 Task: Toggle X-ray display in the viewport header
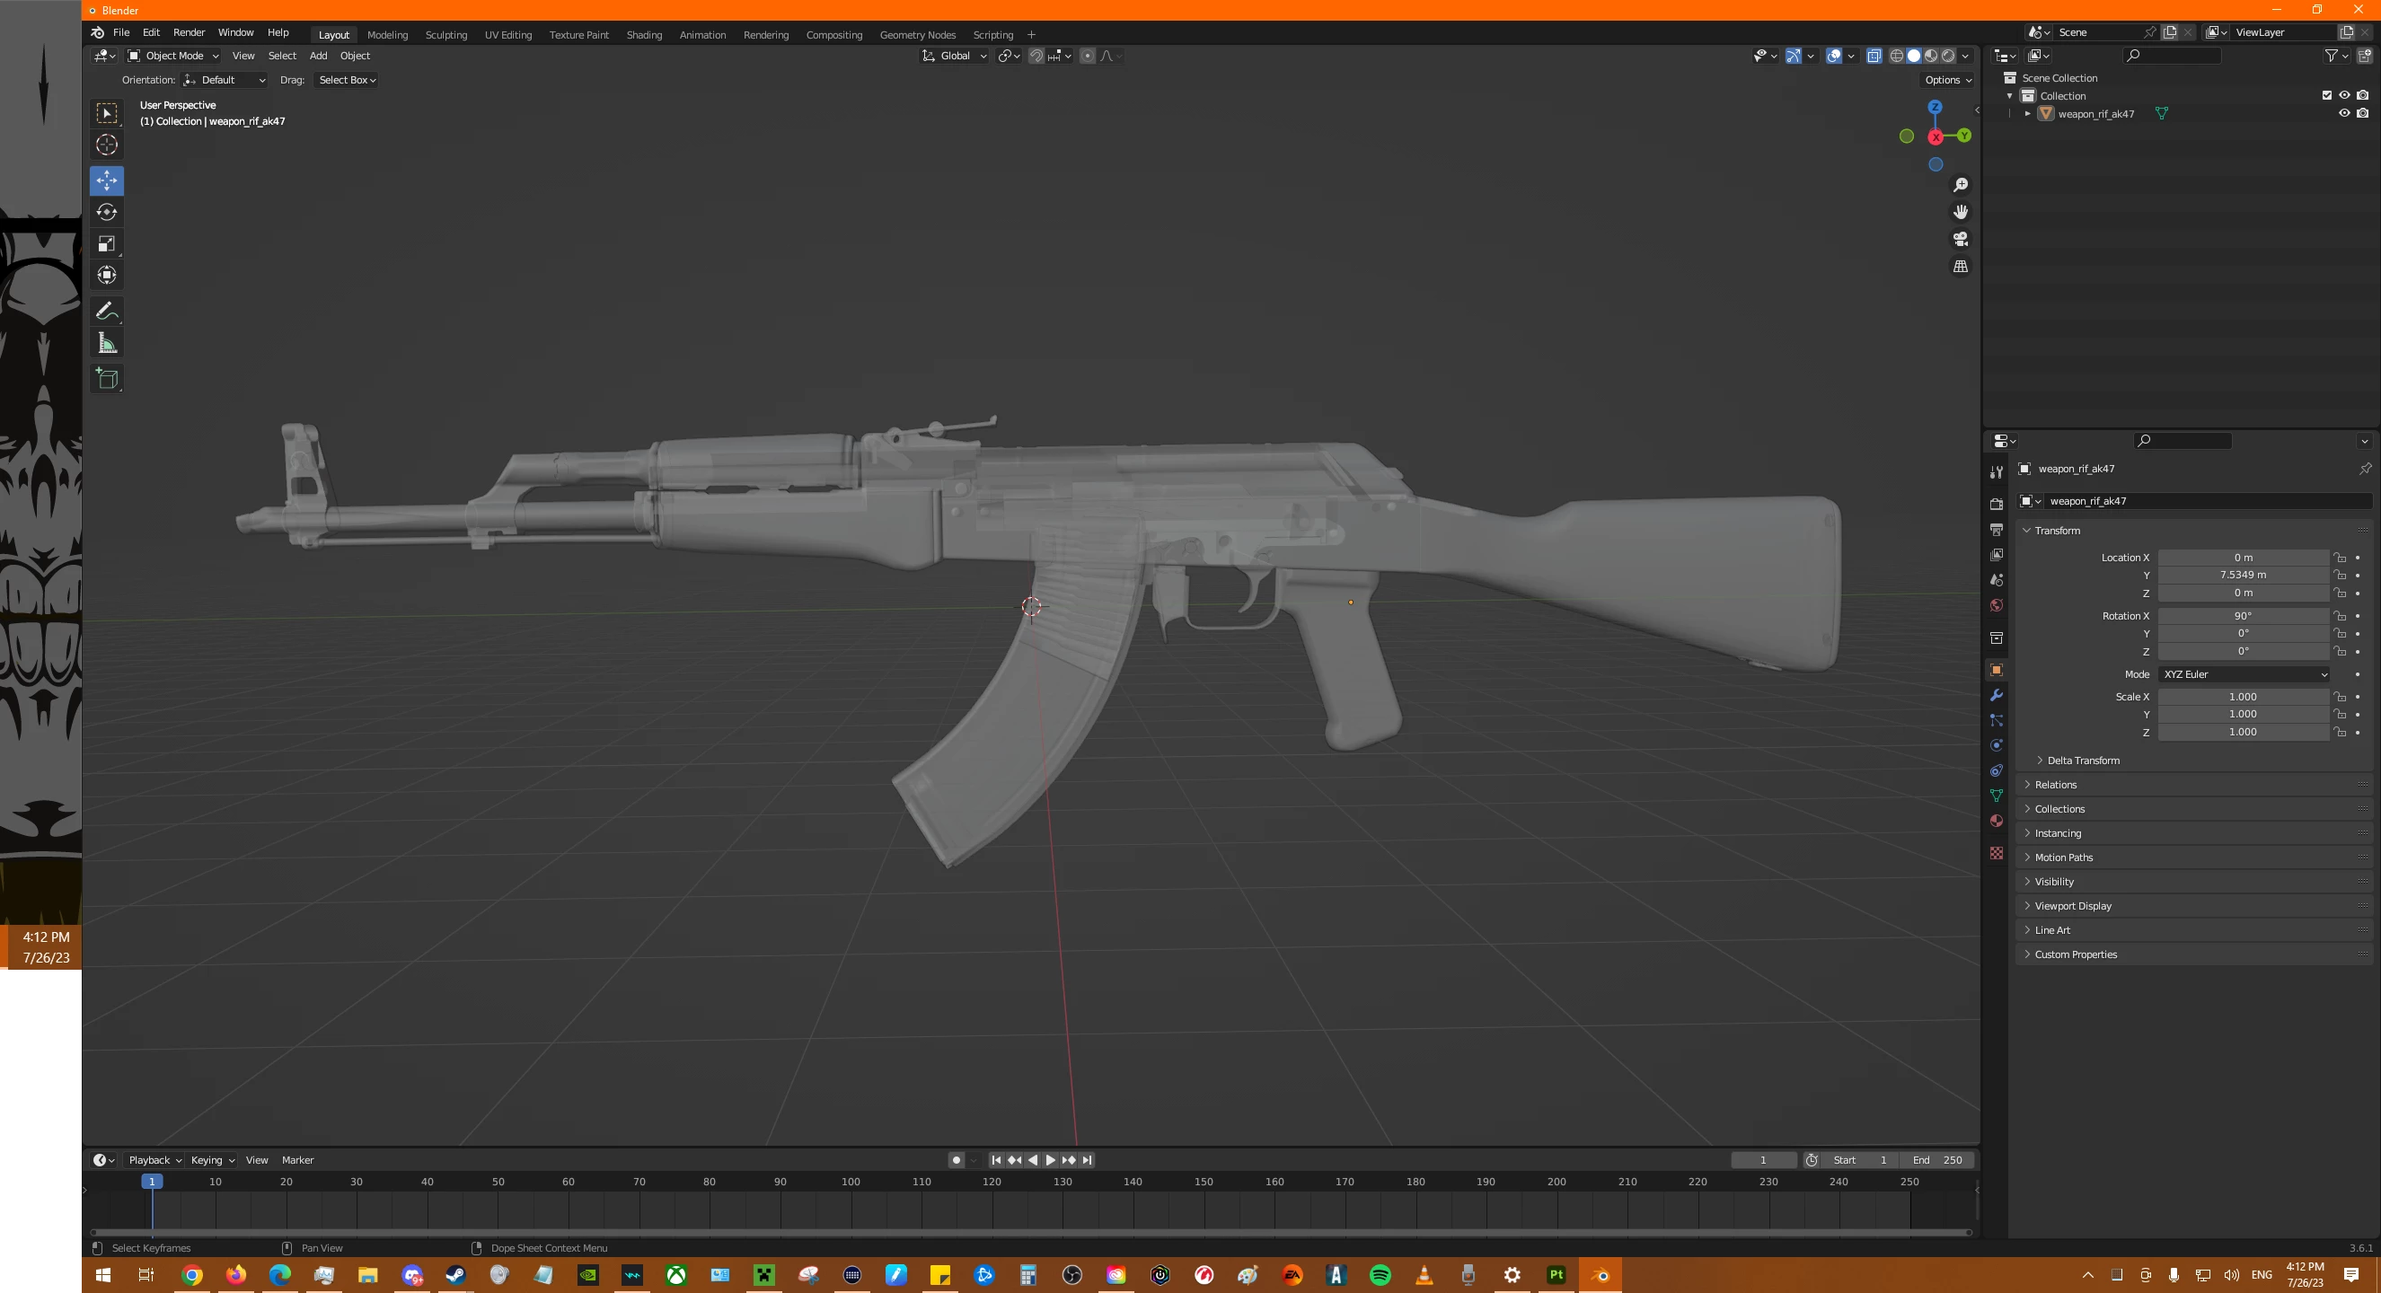(x=1874, y=56)
